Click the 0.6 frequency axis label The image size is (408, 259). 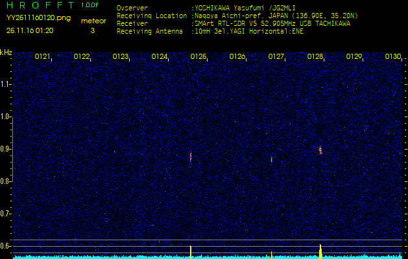tap(6, 246)
